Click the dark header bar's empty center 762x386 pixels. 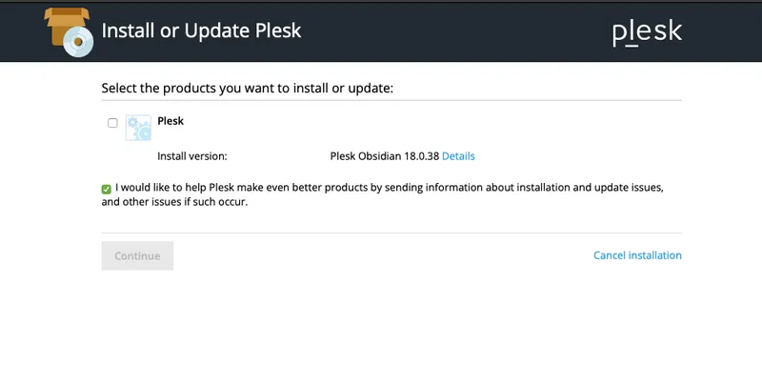[457, 31]
